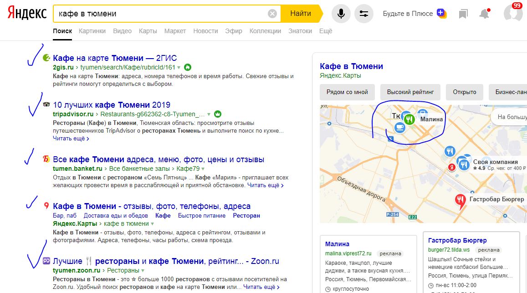The width and height of the screenshot is (527, 293).
Task: Expand dropdown arrow after 'кафе в тюмени' breadcrumb
Action: pos(152,224)
